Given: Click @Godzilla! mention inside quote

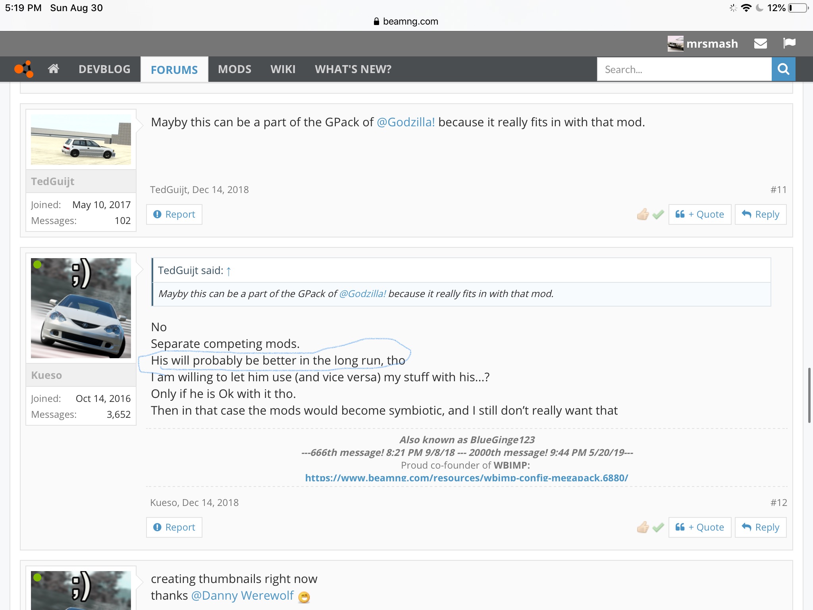Looking at the screenshot, I should [362, 293].
